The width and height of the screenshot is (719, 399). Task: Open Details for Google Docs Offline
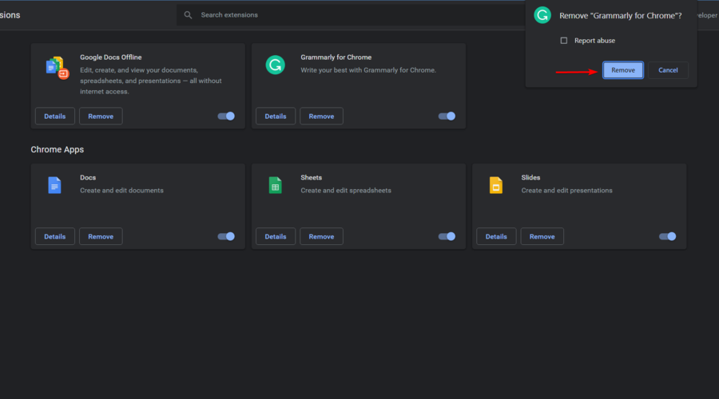(x=55, y=117)
